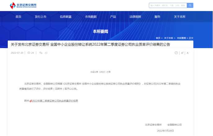Share the article via WeChat icon
This screenshot has height=136, width=213.
pos(41,53)
